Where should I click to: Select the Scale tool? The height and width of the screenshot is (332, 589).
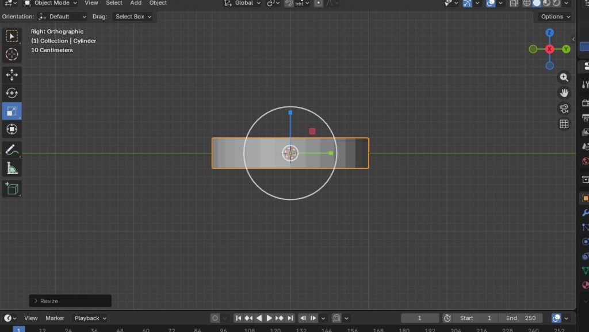12,111
